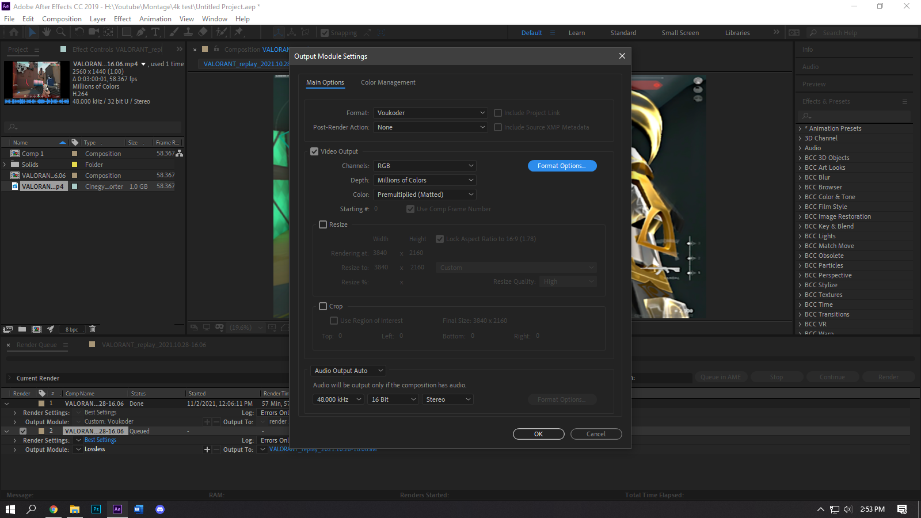The height and width of the screenshot is (518, 921).
Task: Delete selected item with trash icon
Action: click(x=92, y=329)
